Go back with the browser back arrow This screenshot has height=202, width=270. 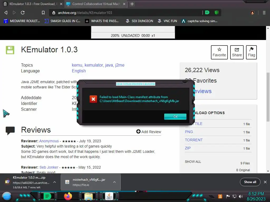[6, 13]
